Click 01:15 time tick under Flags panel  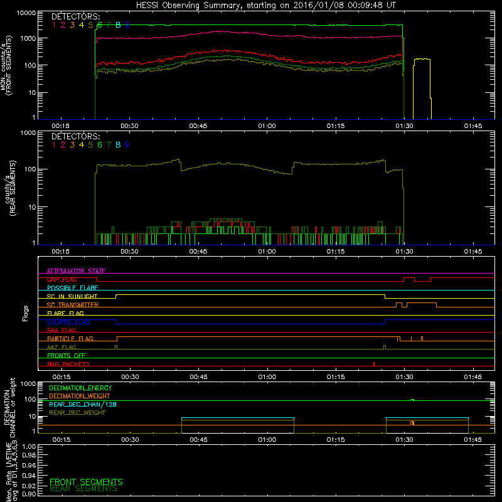click(336, 377)
